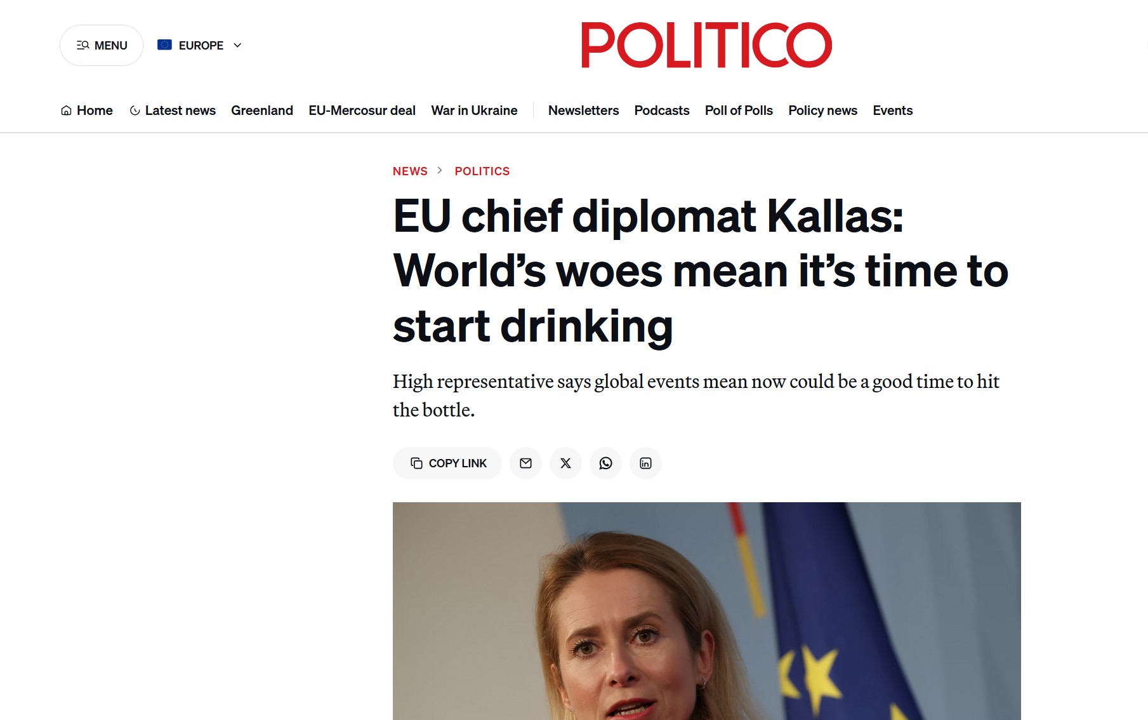Copy the article link
This screenshot has height=720, width=1148.
(447, 463)
